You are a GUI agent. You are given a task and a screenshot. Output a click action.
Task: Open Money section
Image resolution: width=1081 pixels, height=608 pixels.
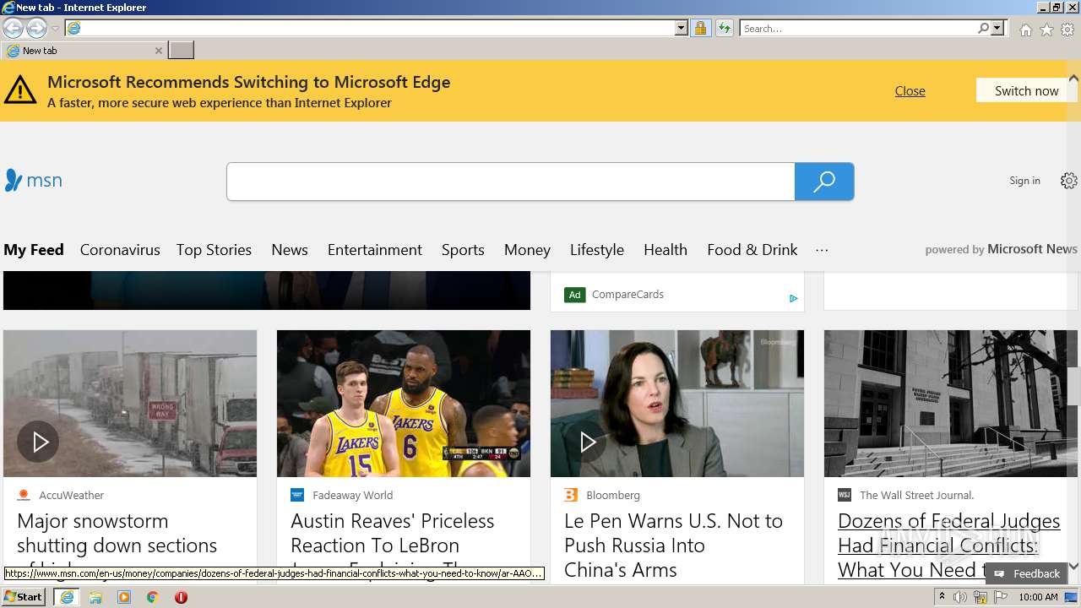tap(527, 250)
